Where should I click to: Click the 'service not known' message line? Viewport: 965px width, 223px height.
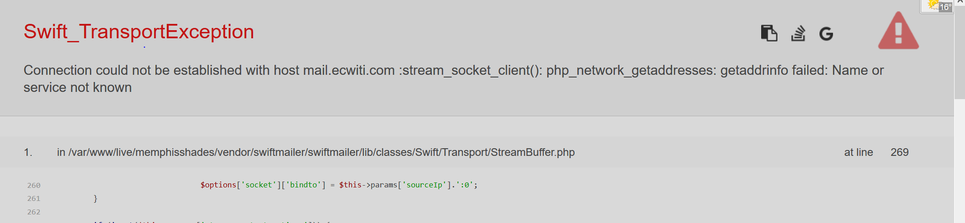(x=78, y=87)
